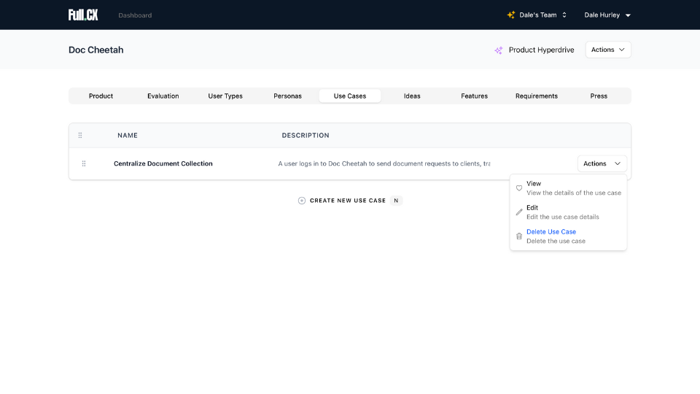Viewport: 700px width, 394px height.
Task: Click the Doc Cheetah product title
Action: (x=96, y=50)
